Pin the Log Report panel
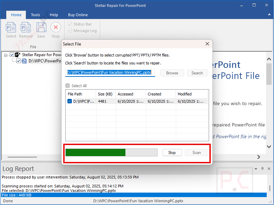274x205 pixels. (262, 168)
